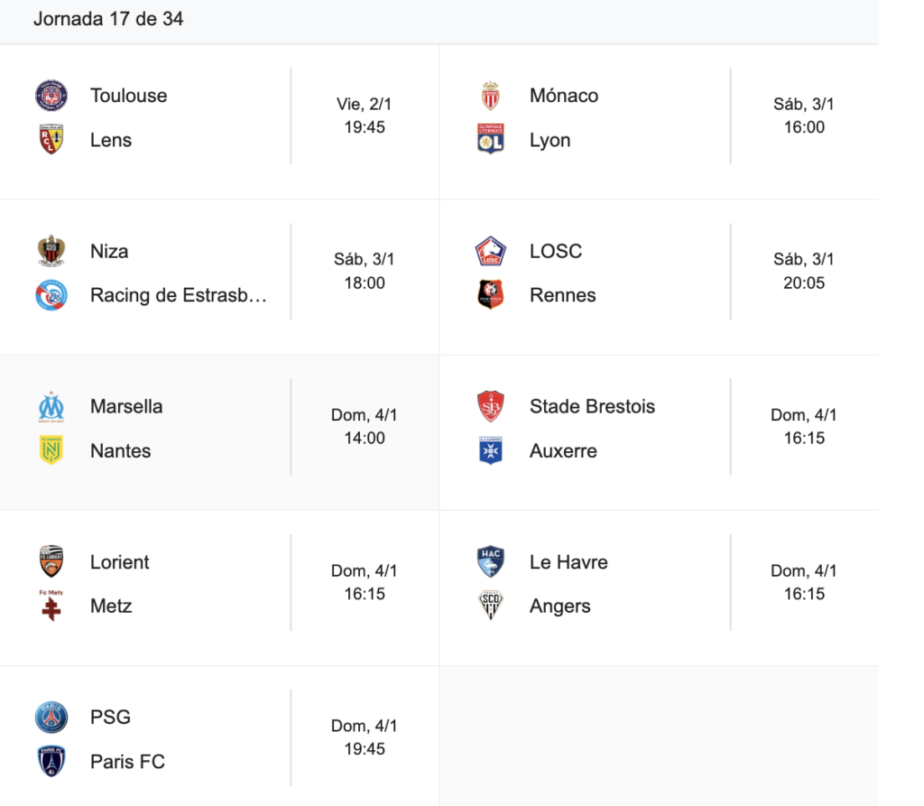Open the Paris FC team link

(127, 762)
